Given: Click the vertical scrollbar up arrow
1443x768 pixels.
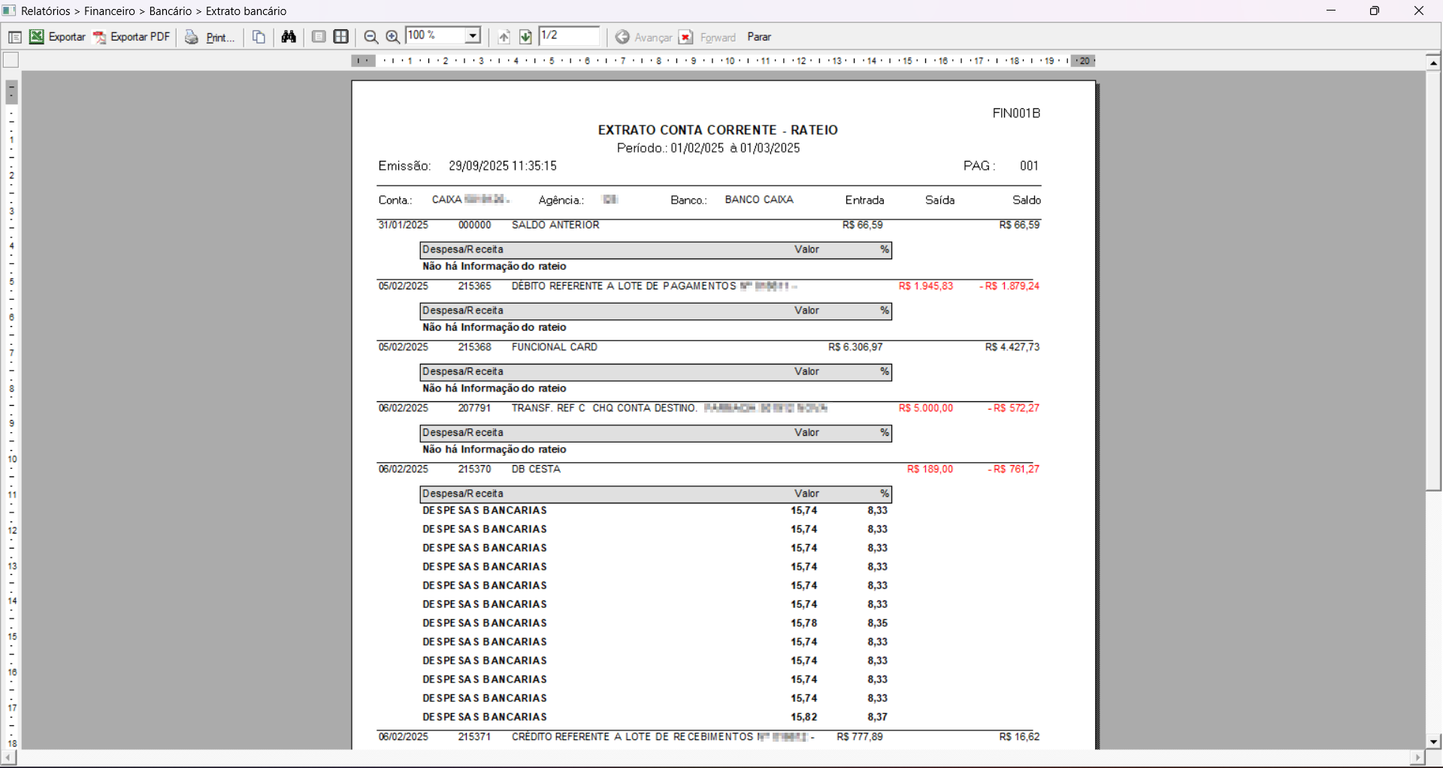Looking at the screenshot, I should point(1433,62).
